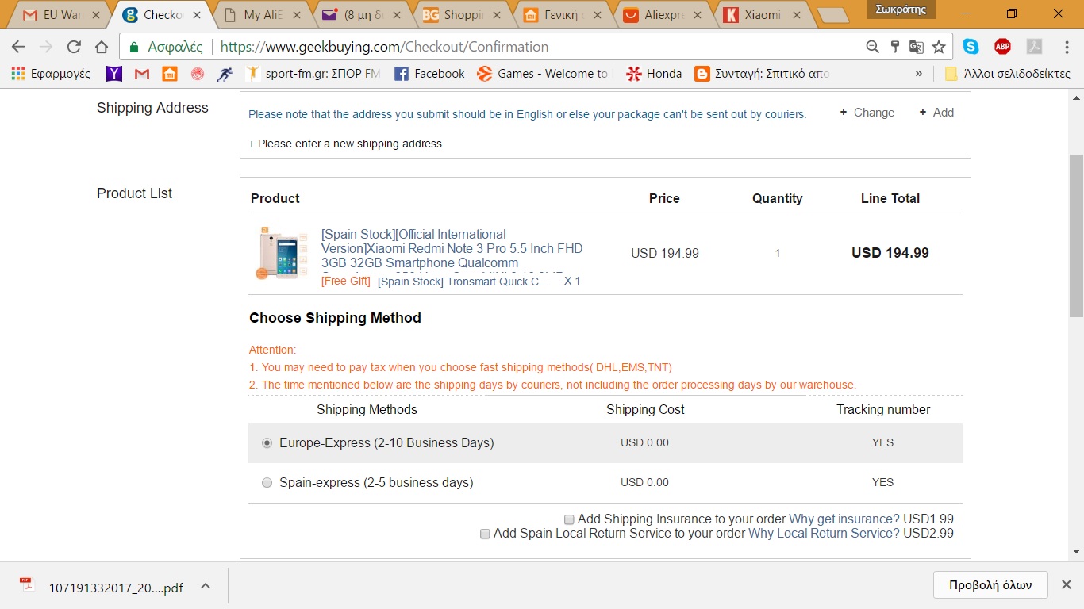Check Add Shipping Insurance to your order
This screenshot has height=609, width=1084.
[569, 519]
